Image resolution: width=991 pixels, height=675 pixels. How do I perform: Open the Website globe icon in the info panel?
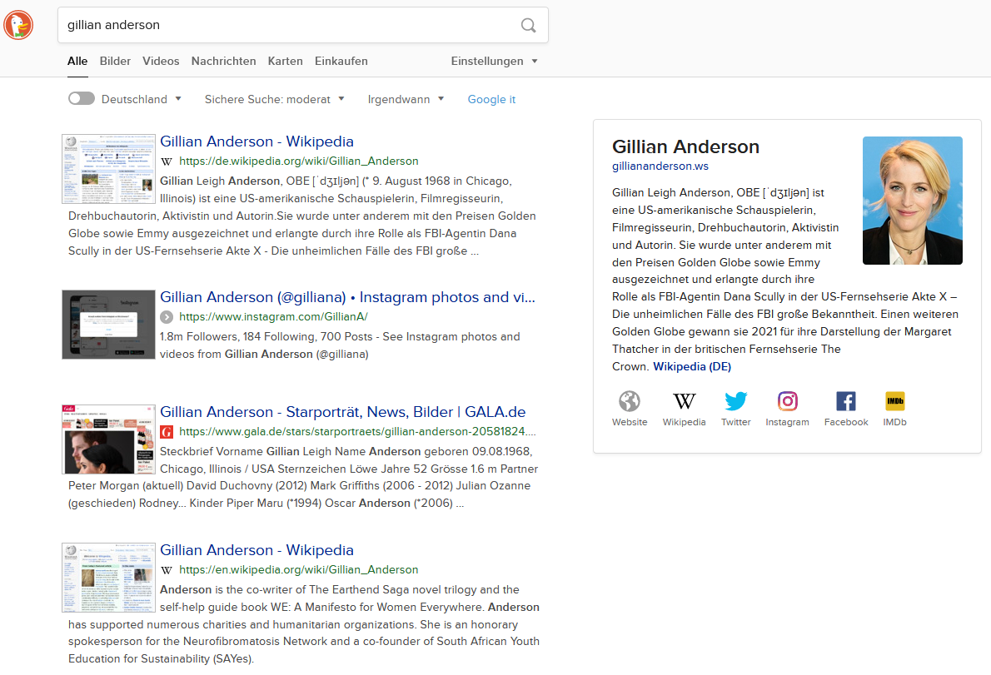coord(630,401)
